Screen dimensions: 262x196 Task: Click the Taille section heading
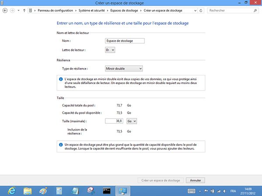pos(60,98)
